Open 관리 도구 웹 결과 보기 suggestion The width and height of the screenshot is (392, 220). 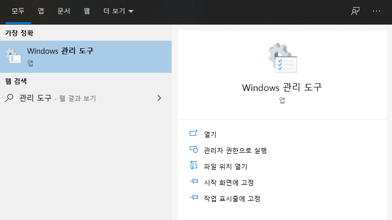(x=86, y=98)
